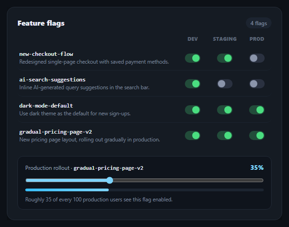Viewport: 289px width, 227px height.
Task: Click 'Redesigned single-page checkout' description
Action: [x=94, y=62]
